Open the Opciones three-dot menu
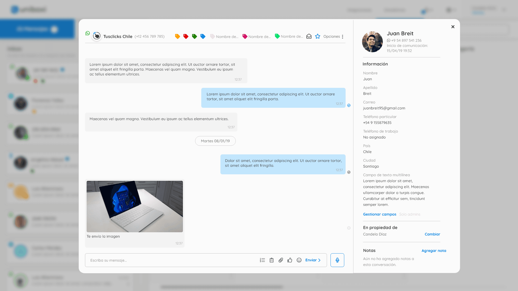 pyautogui.click(x=342, y=37)
